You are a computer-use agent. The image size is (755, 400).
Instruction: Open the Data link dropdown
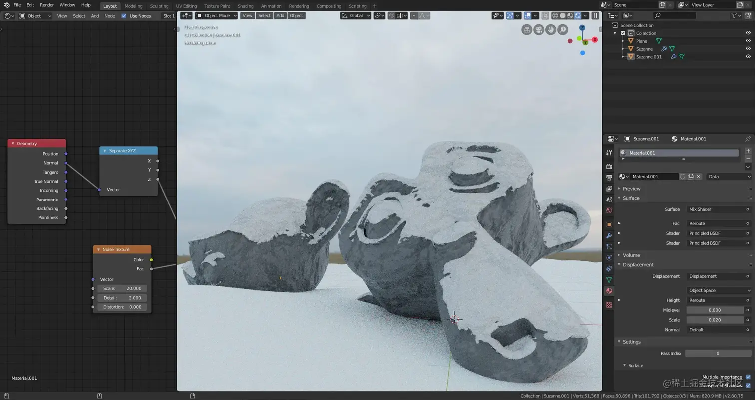[x=729, y=177]
